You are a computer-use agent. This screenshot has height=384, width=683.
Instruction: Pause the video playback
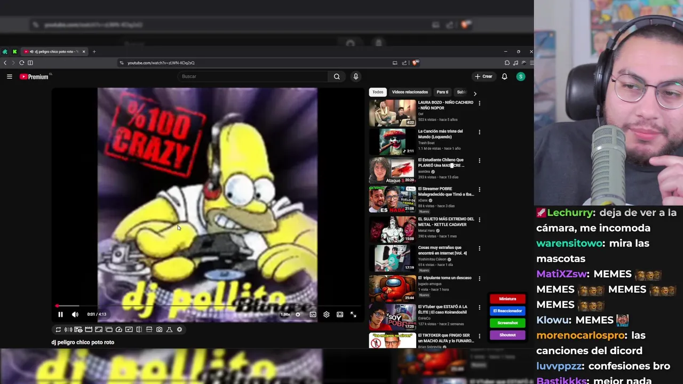click(x=60, y=315)
